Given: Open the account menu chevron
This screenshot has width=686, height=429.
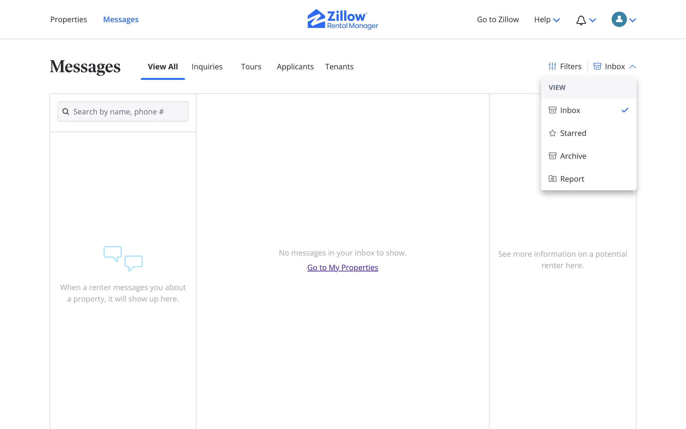Looking at the screenshot, I should pyautogui.click(x=633, y=20).
